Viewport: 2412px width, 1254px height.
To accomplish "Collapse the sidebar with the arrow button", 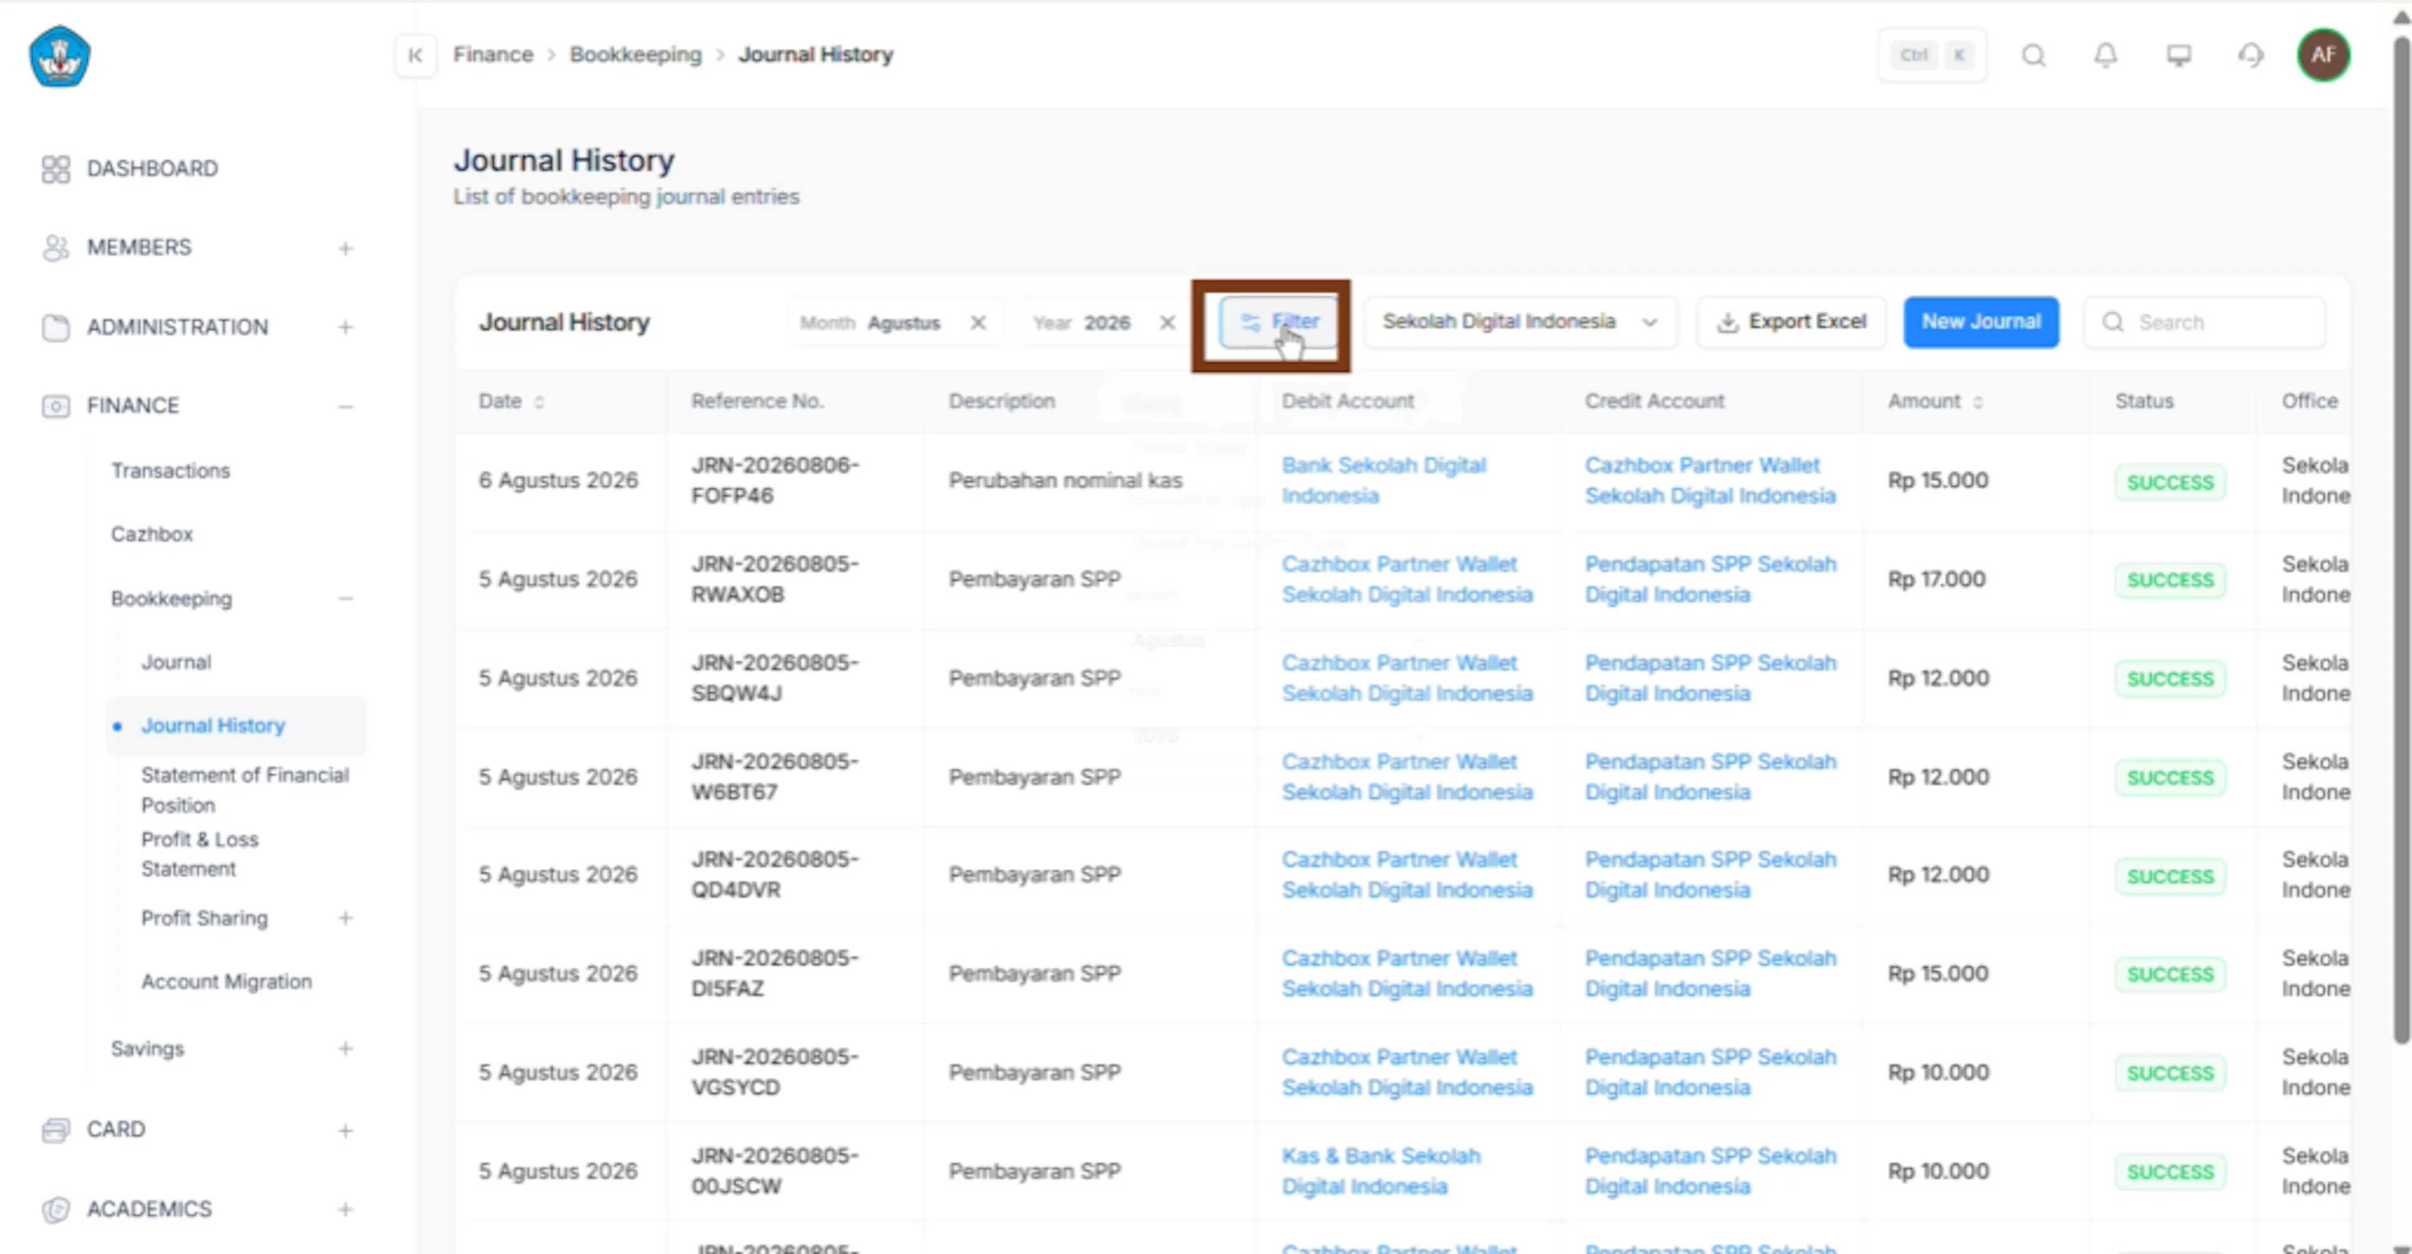I will (415, 55).
